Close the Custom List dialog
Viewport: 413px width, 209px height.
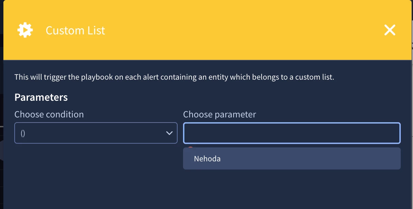tap(390, 30)
